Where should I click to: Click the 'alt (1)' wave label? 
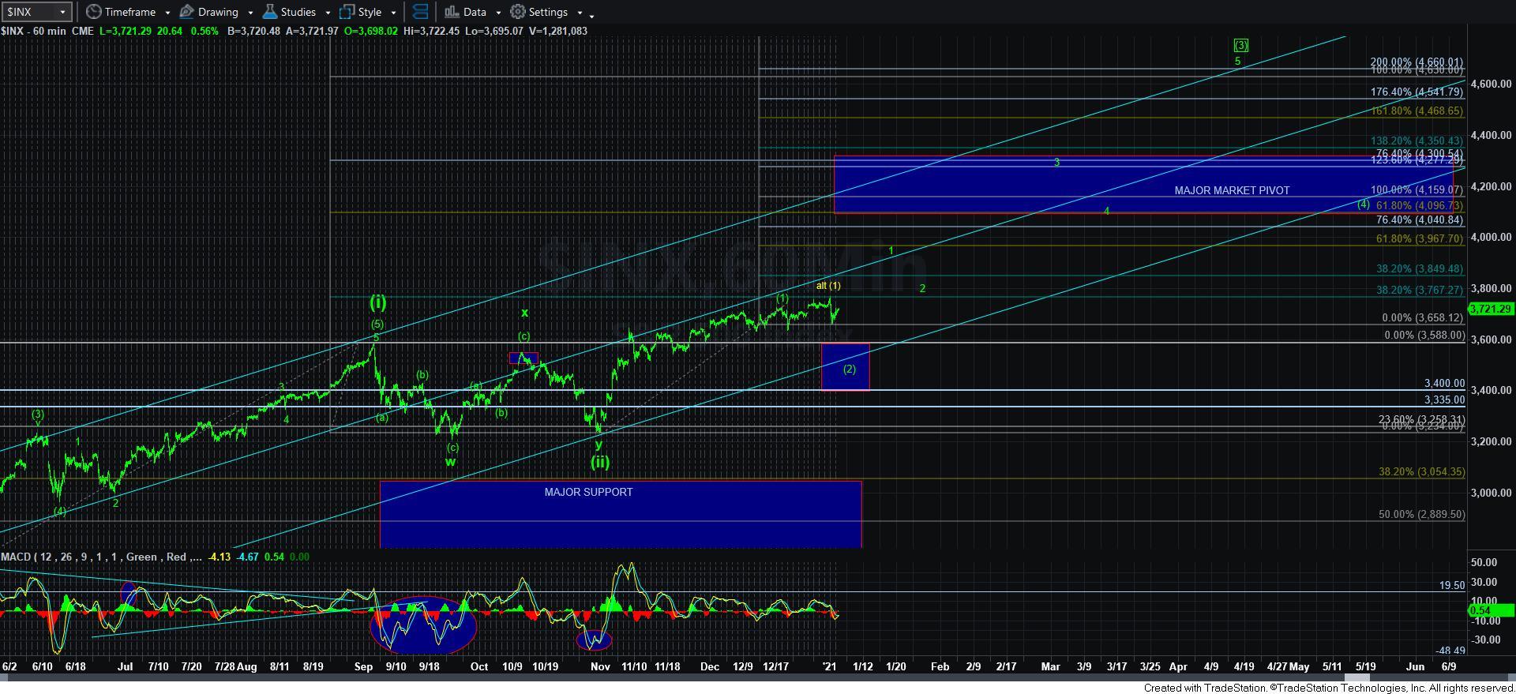(x=828, y=286)
